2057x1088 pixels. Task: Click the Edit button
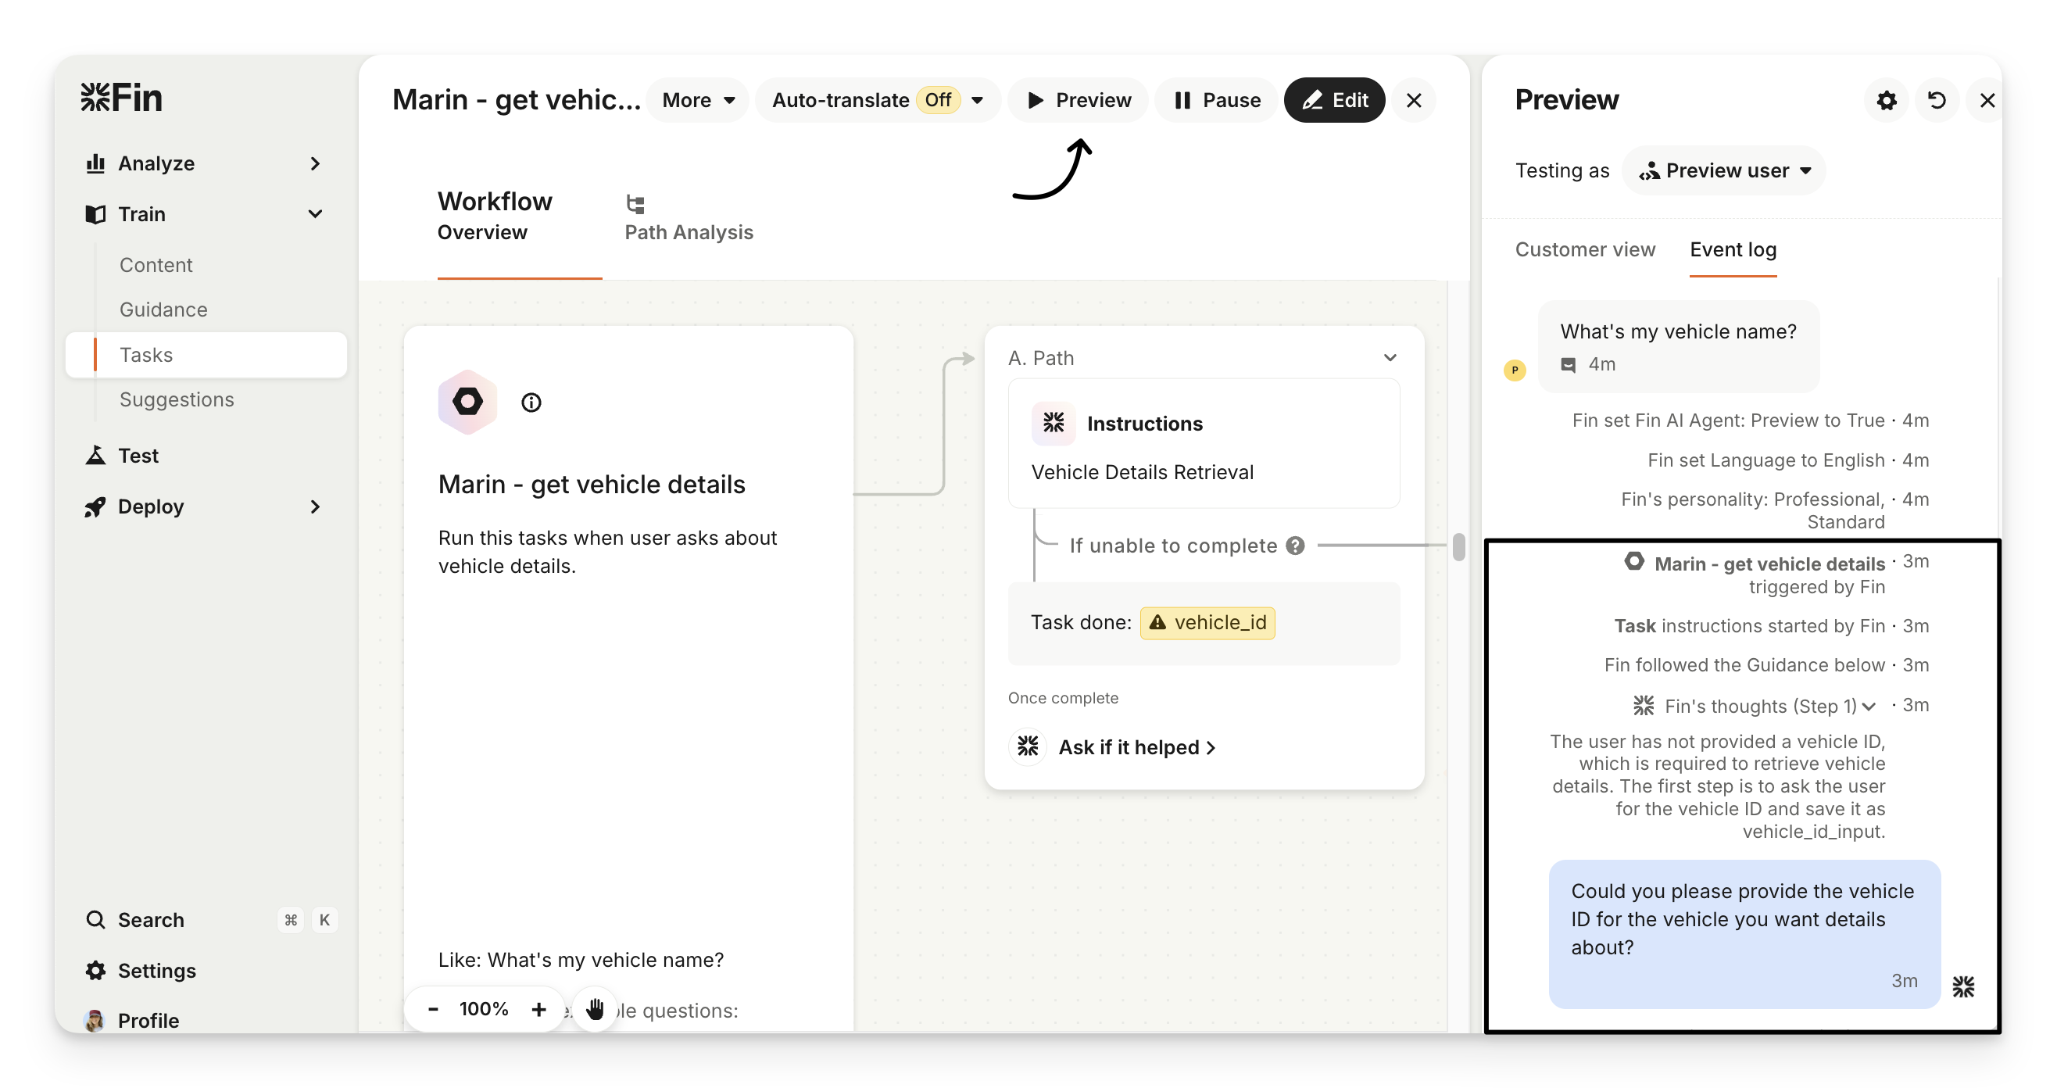pos(1334,101)
